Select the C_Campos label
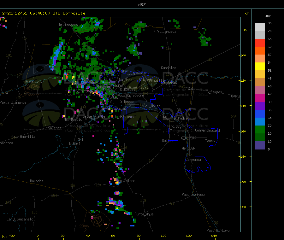The width and height of the screenshot is (284, 240). point(214,92)
